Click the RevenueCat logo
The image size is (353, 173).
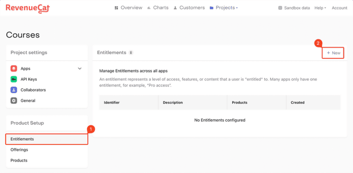point(28,8)
